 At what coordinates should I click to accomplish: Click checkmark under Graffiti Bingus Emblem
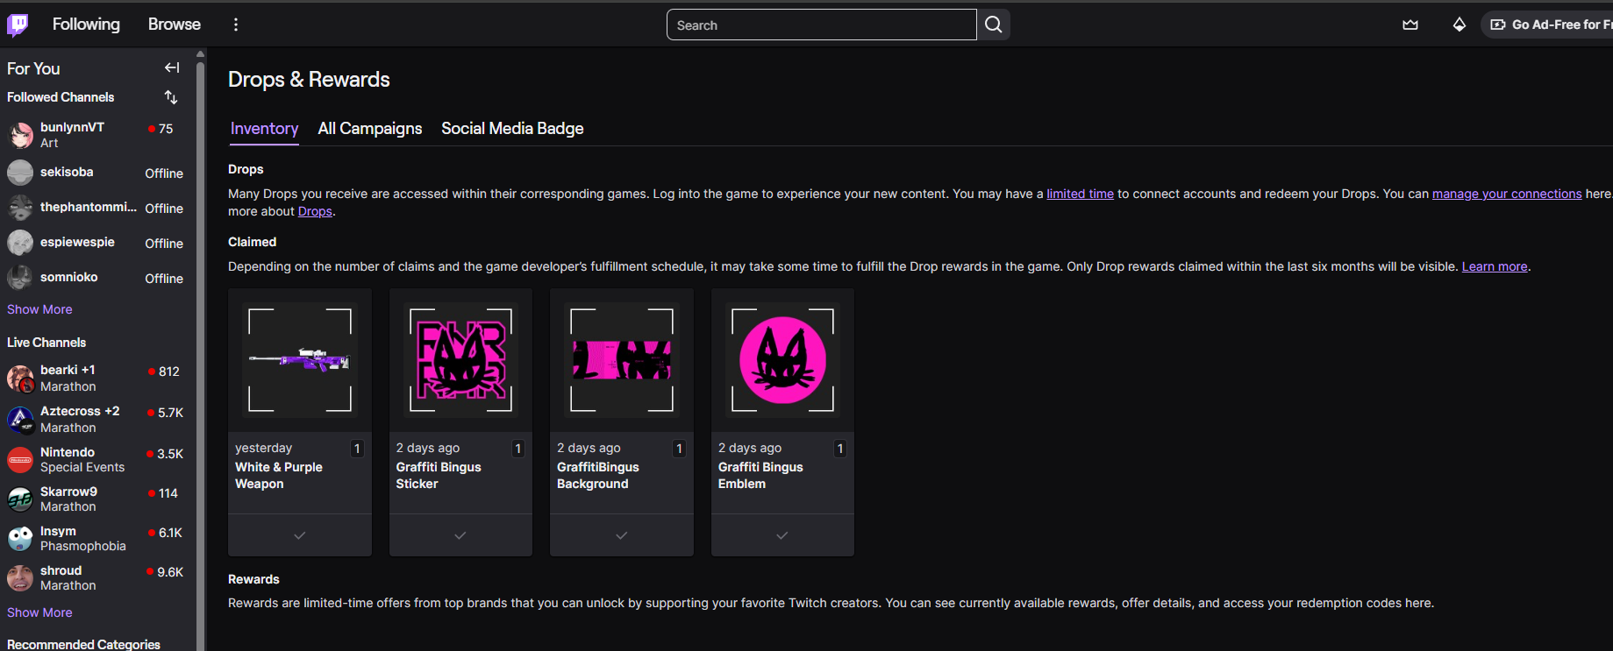[782, 534]
